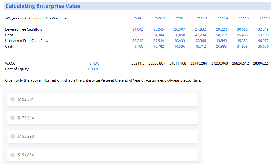Click the Year 3 column header
This screenshot has height=168, width=276.
(x=202, y=18)
